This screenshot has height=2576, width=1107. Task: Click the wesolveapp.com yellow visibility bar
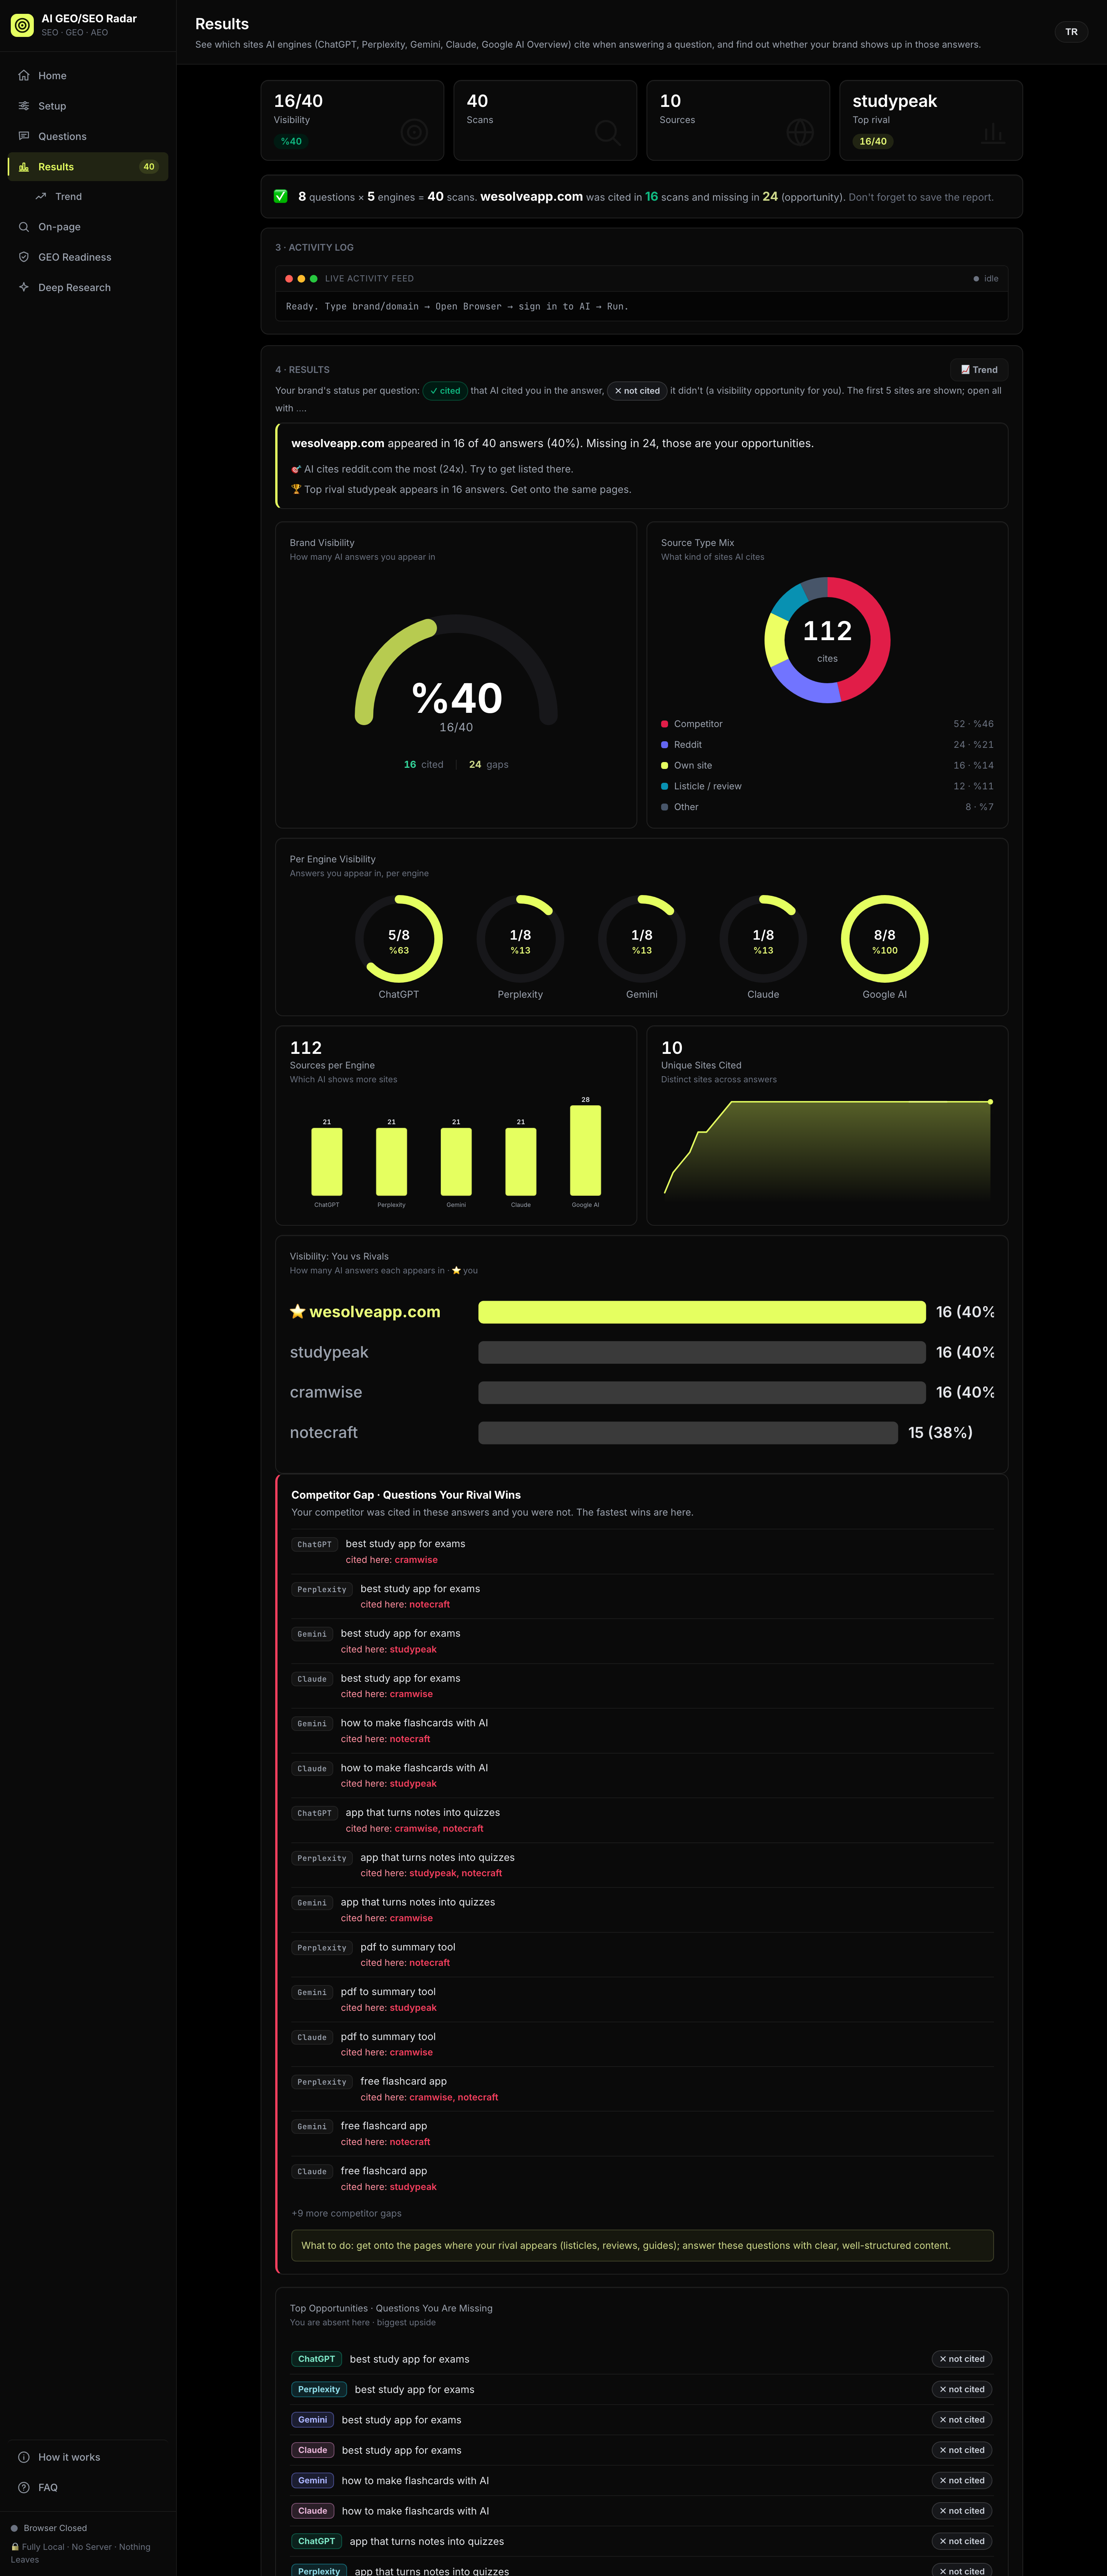click(x=702, y=1312)
